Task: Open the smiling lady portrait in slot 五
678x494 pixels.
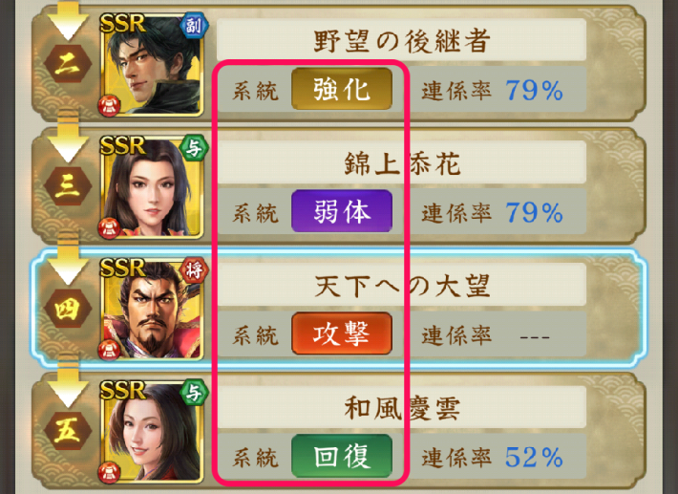Action: point(152,432)
